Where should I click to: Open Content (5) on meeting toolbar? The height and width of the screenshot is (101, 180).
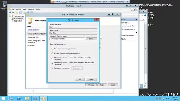pos(73,2)
